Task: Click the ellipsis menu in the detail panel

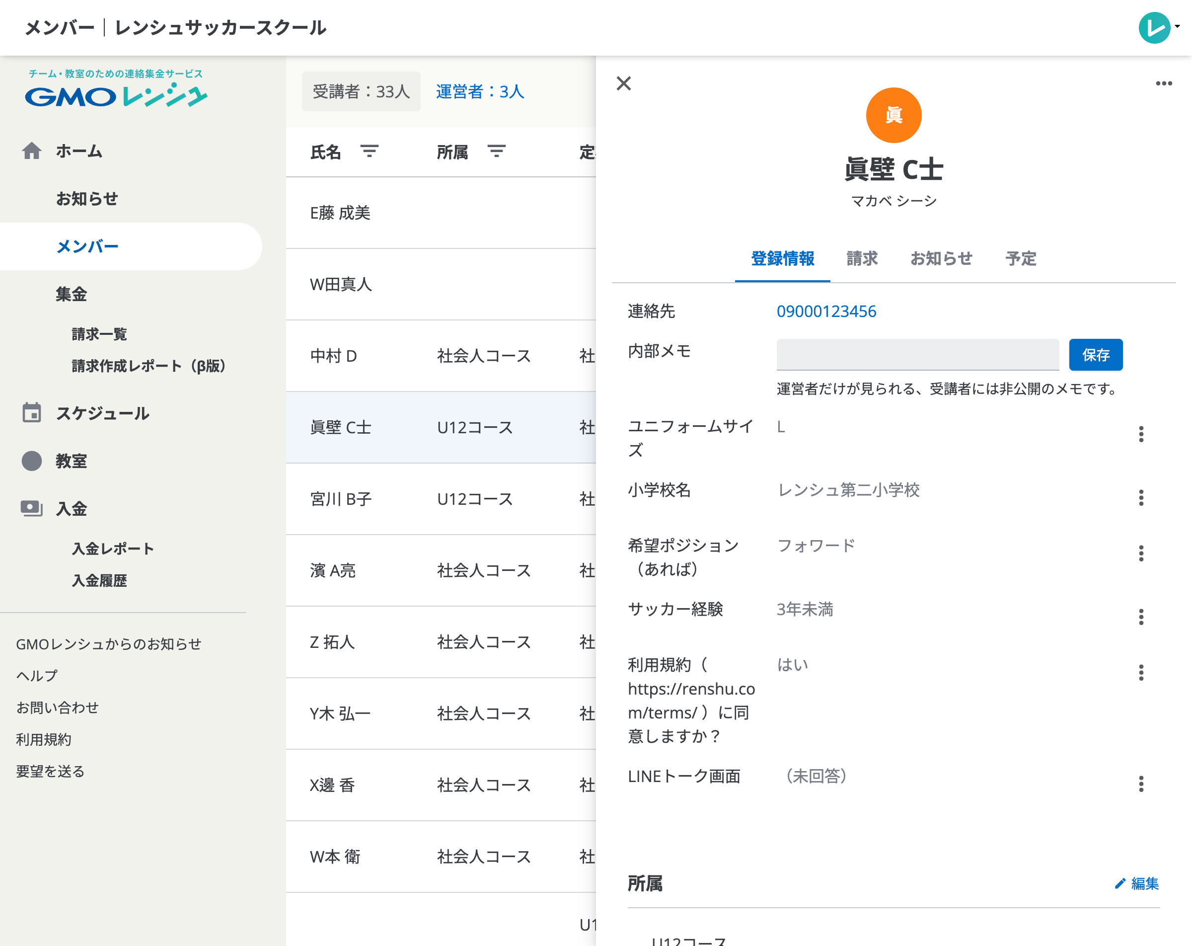Action: (1164, 83)
